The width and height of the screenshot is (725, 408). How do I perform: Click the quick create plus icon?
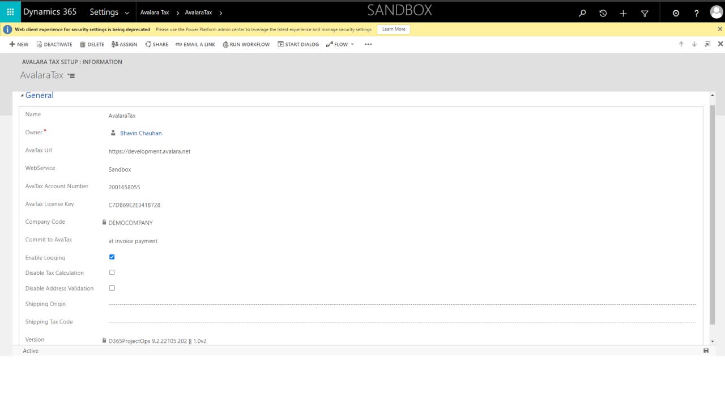pos(623,13)
